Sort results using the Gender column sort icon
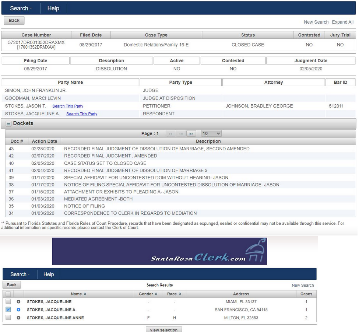Viewport: 359px width, 332px height. [x=156, y=294]
